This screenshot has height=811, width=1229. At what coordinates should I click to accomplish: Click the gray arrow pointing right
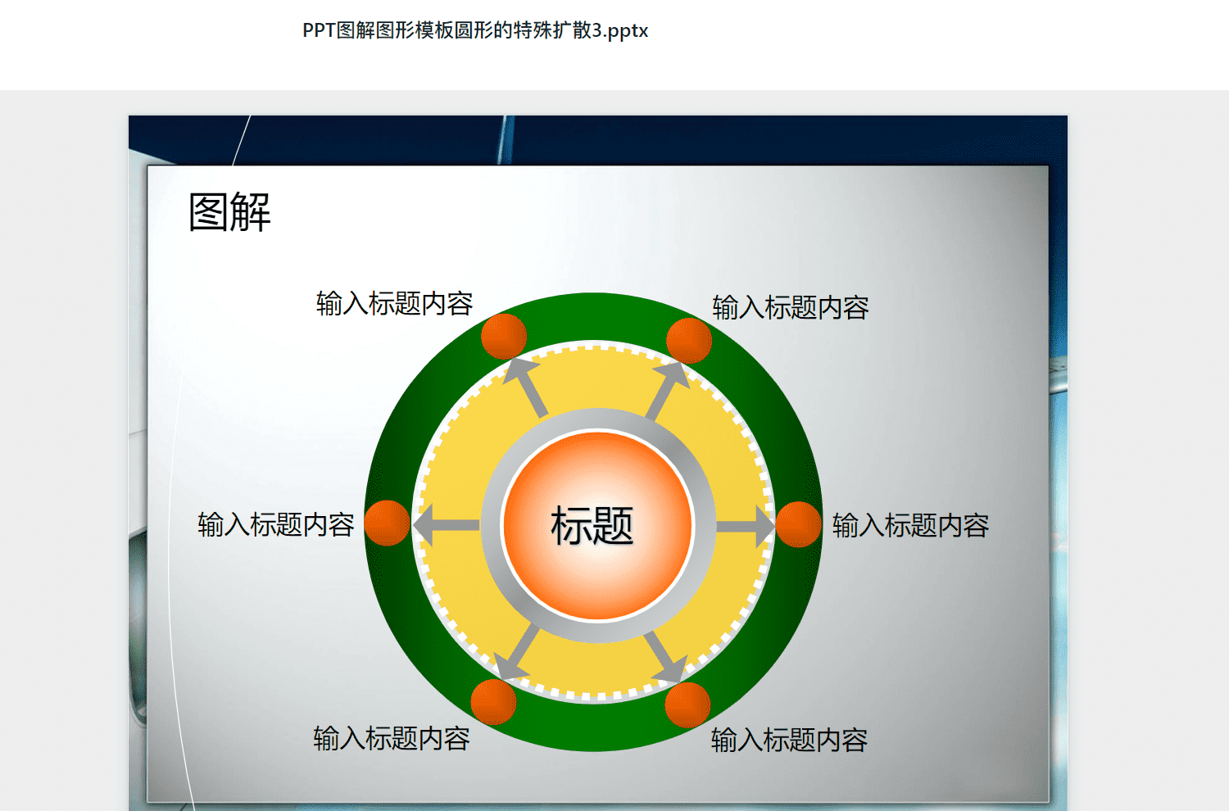746,526
